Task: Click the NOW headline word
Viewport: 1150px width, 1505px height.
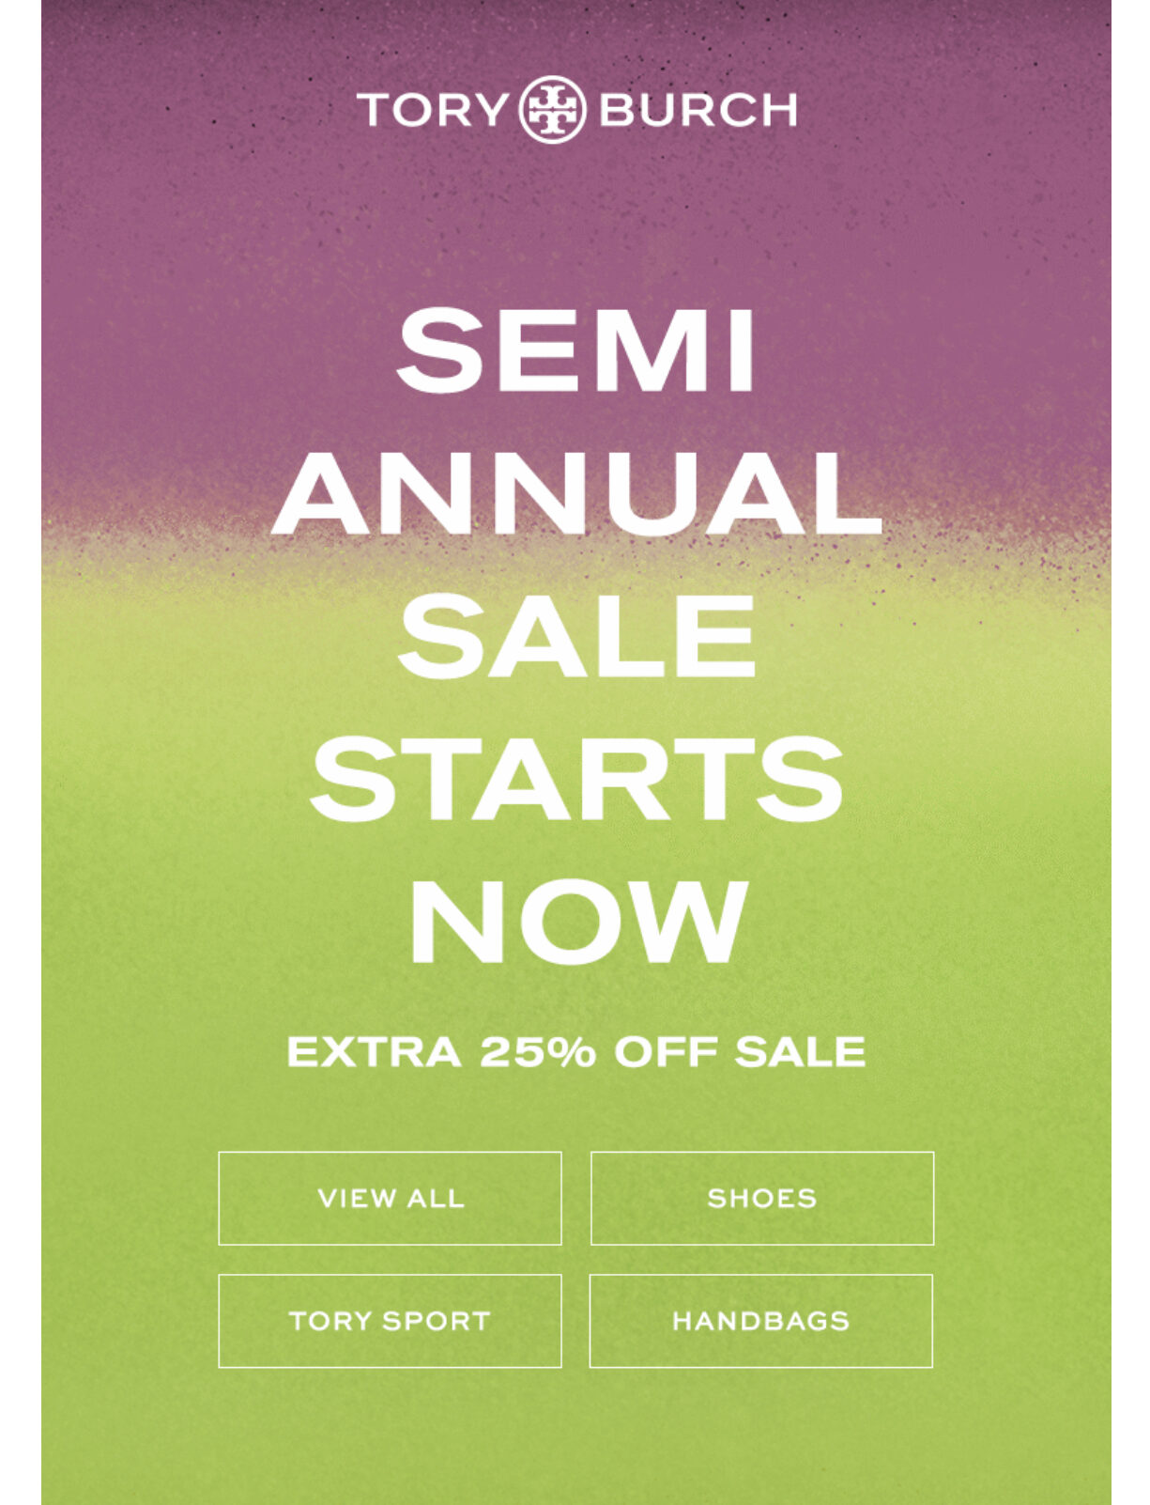Action: point(578,922)
